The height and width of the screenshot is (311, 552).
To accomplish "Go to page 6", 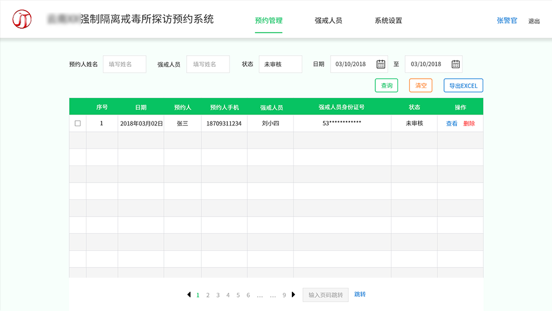I will [x=248, y=295].
